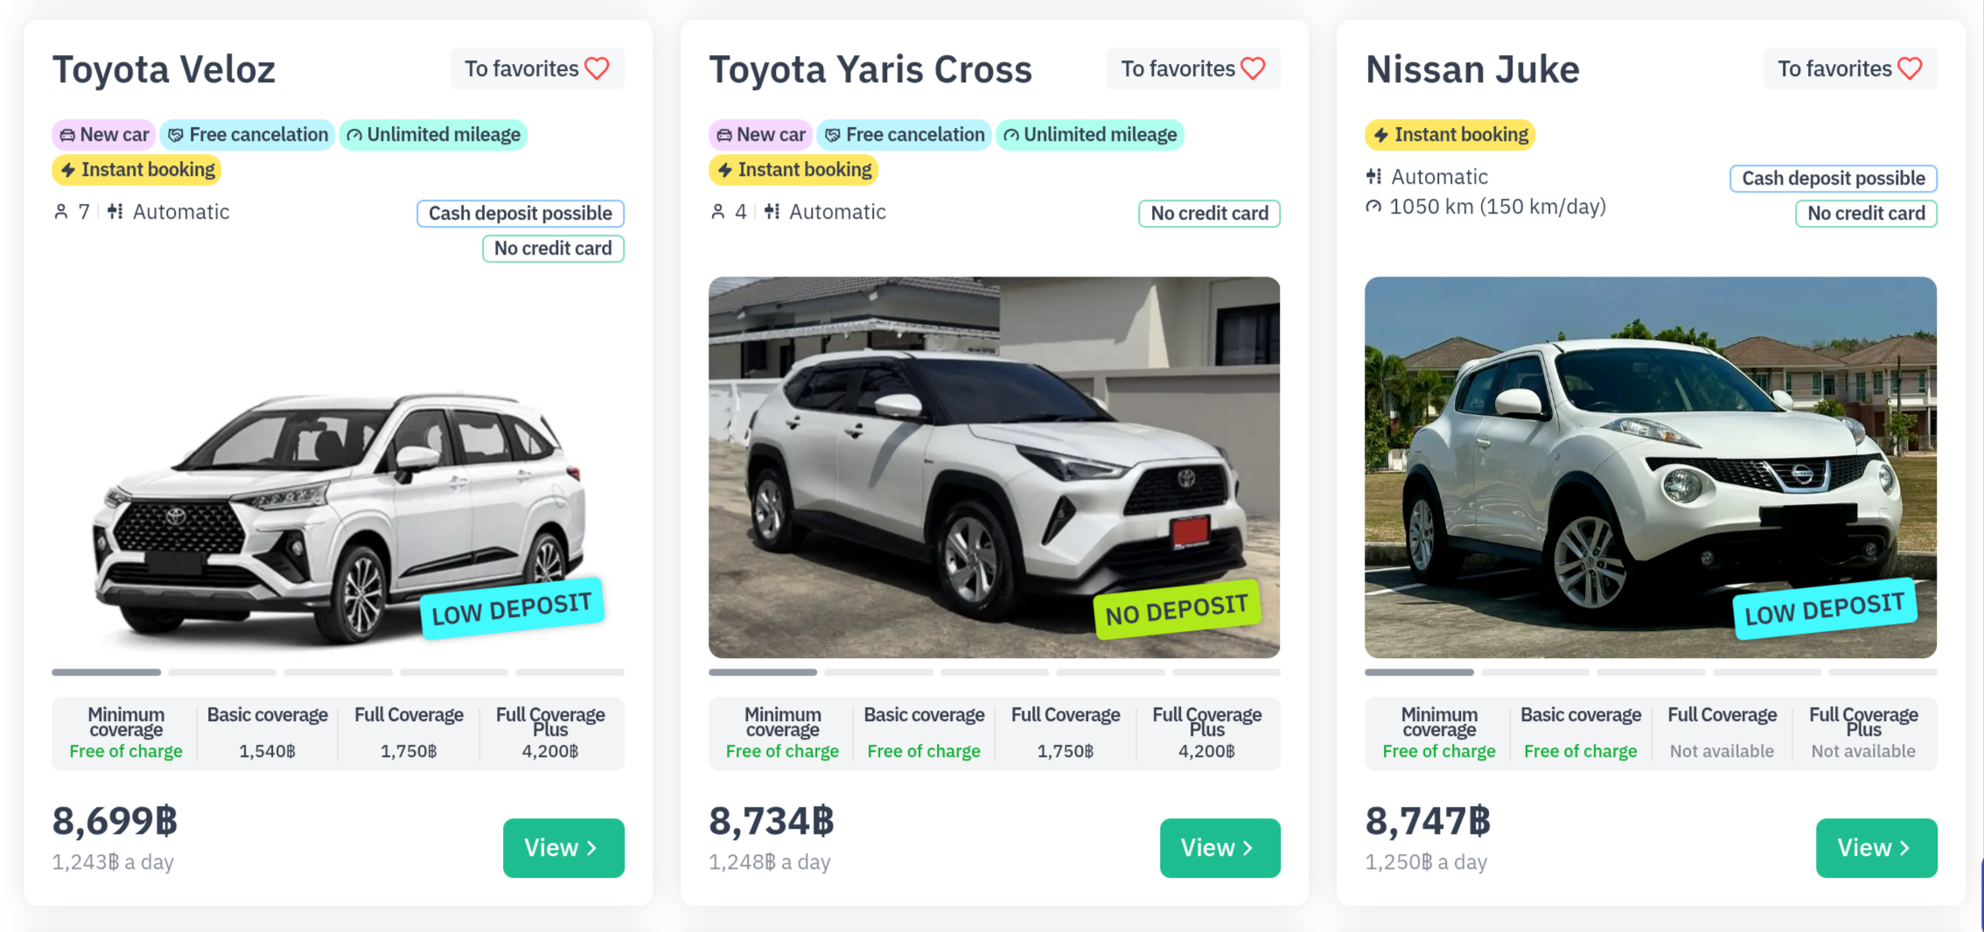Click mileage limit gauge icon on Nissan Juke
The width and height of the screenshot is (1984, 932).
tap(1374, 207)
